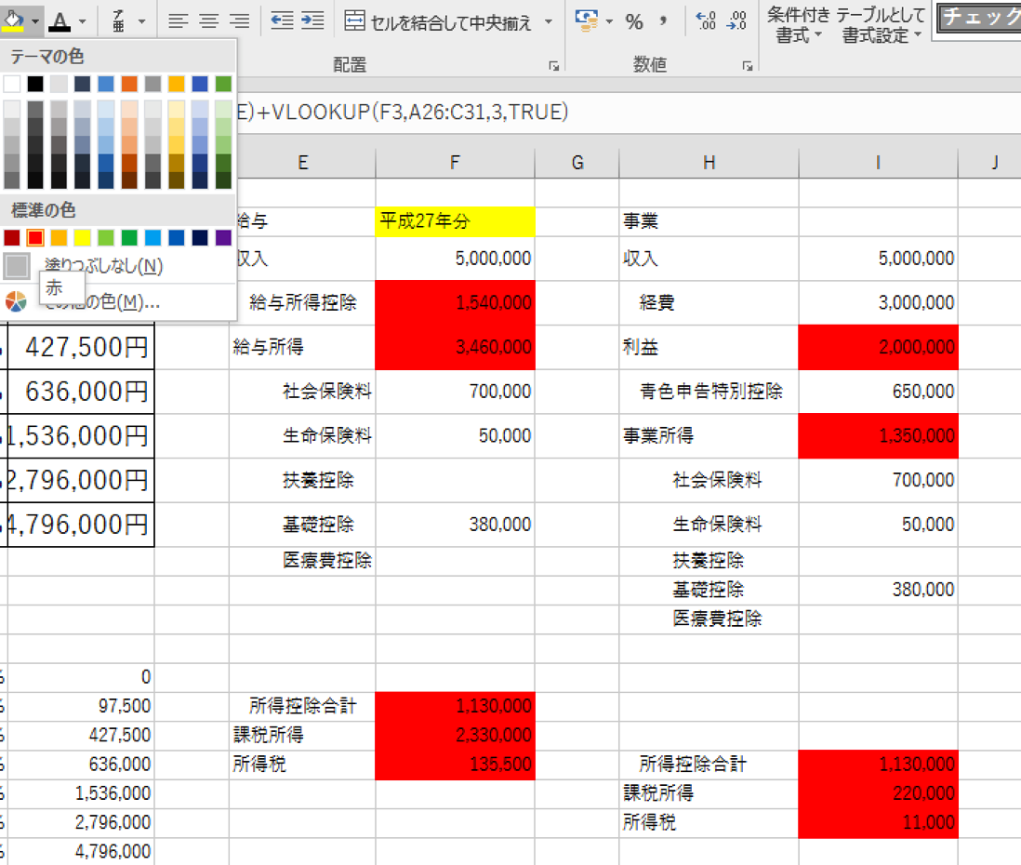
Task: Select the 4,796,000円 cell
Action: 81,525
